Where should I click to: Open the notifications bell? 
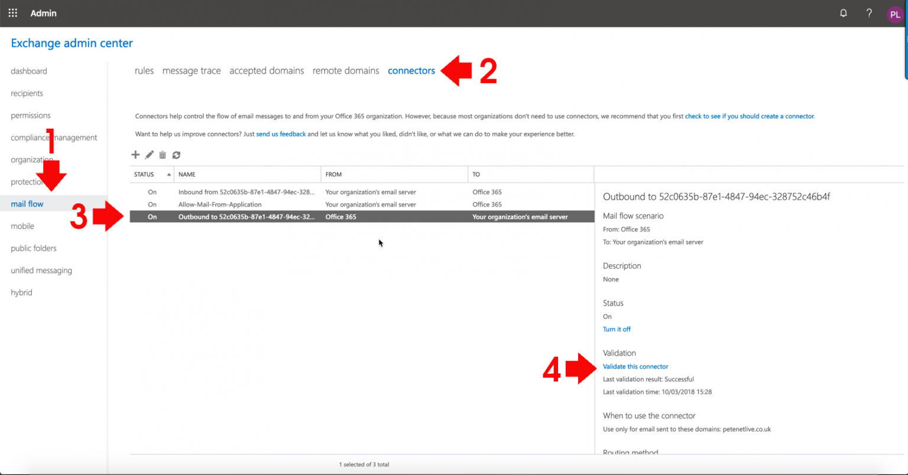(x=844, y=12)
